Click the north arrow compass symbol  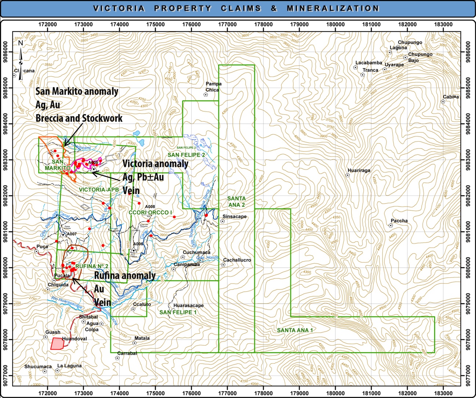click(x=21, y=61)
